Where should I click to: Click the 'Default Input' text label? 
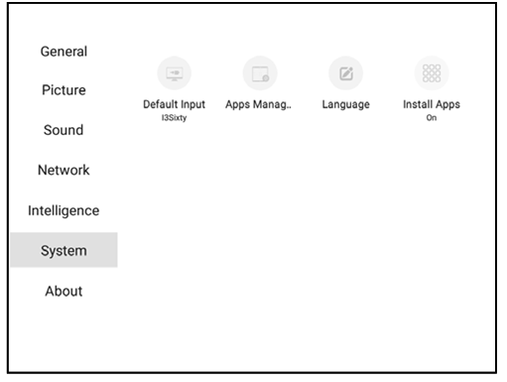[x=174, y=104]
